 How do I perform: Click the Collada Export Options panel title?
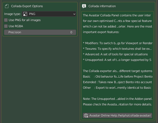pos(27,6)
